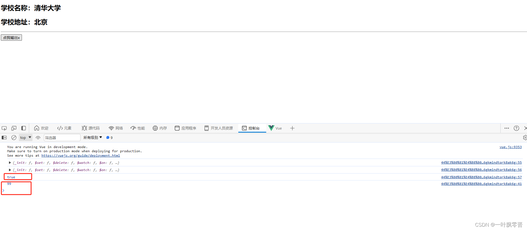
Task: Click the 99 console output
Action: click(x=9, y=184)
